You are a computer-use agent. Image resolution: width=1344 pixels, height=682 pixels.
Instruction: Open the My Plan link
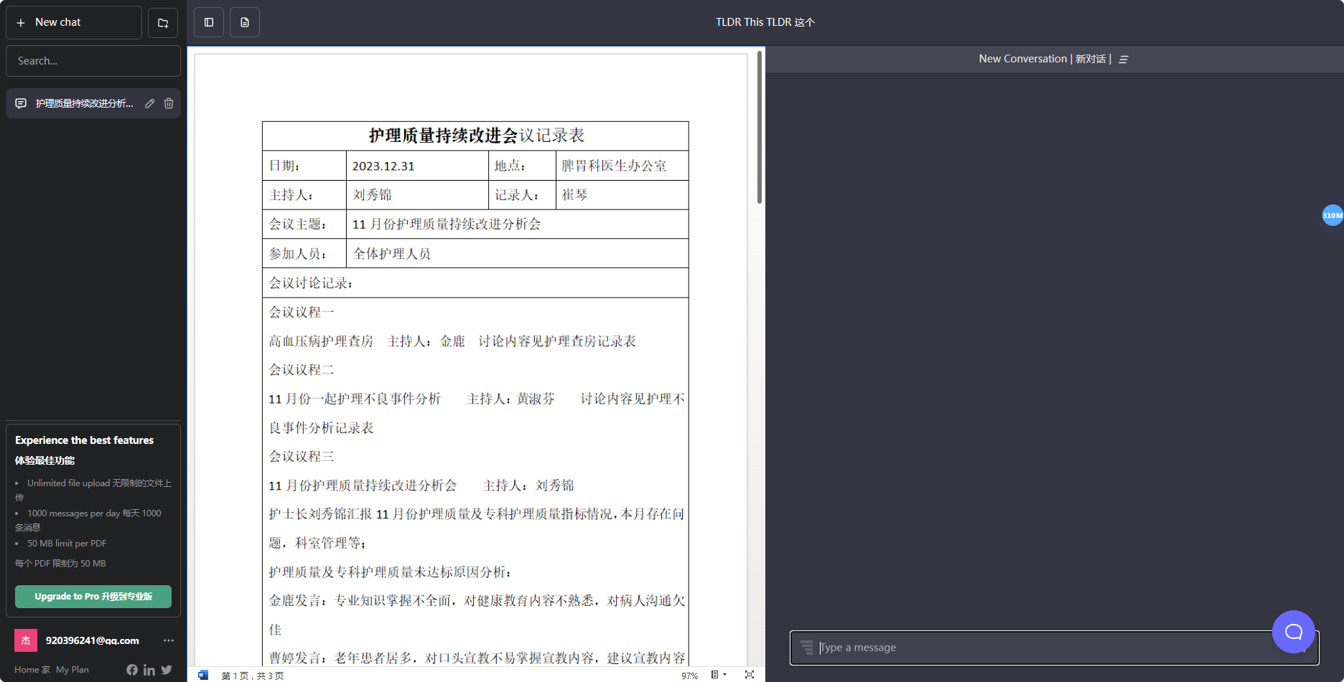[x=73, y=670]
